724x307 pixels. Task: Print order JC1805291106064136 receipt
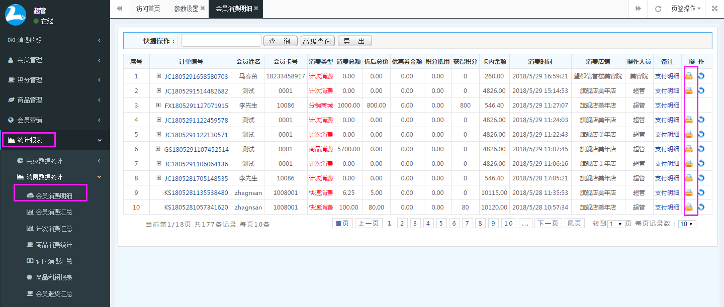click(x=689, y=164)
